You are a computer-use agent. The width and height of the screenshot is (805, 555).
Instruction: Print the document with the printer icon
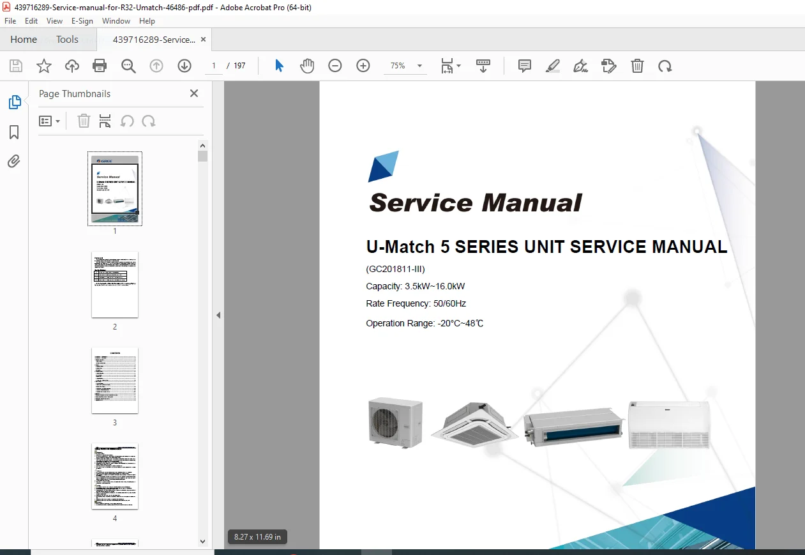coord(100,66)
